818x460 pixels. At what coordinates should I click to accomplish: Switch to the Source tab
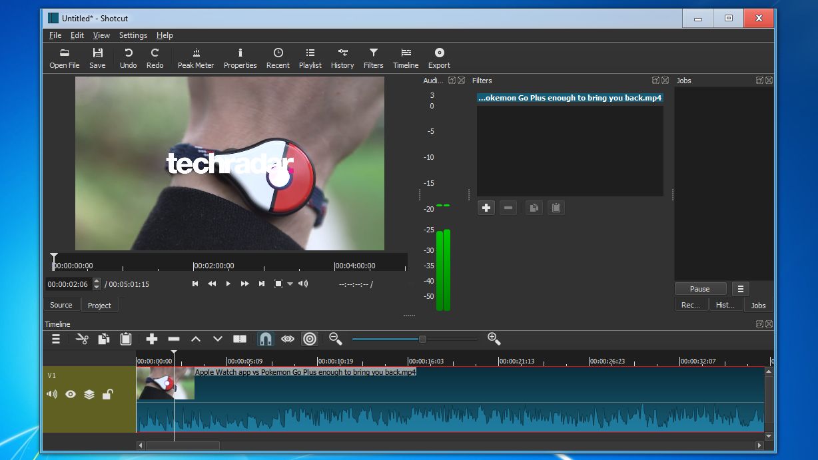pyautogui.click(x=61, y=305)
